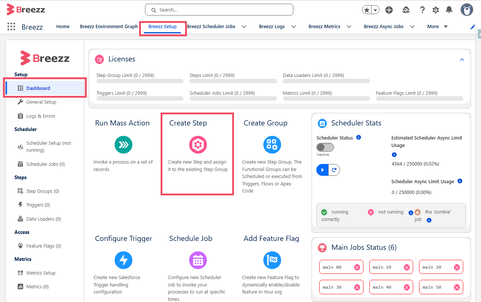The height and width of the screenshot is (302, 481).
Task: Click the Create Step pink gear icon
Action: coord(198,145)
